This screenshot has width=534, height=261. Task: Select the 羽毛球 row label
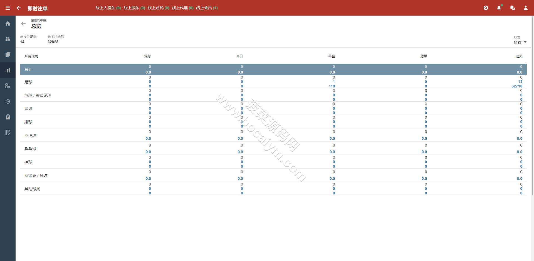[30, 135]
